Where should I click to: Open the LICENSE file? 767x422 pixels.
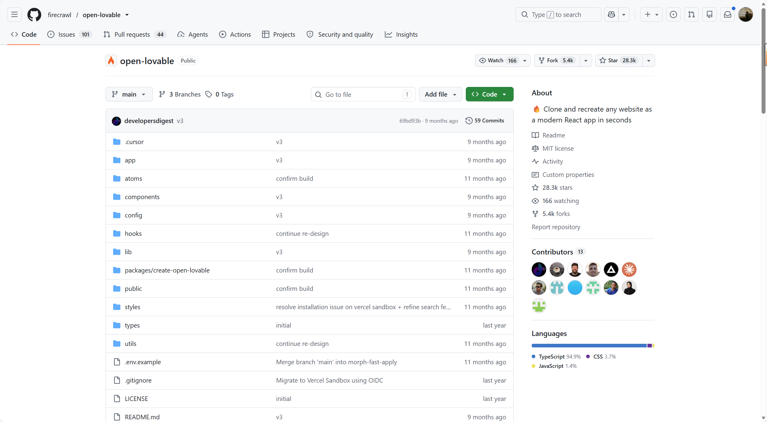click(136, 399)
